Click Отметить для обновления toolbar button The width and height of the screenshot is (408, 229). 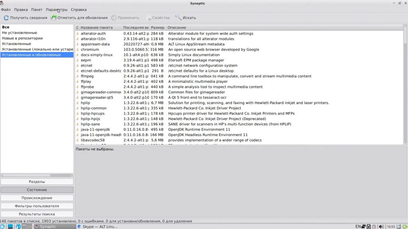point(79,18)
